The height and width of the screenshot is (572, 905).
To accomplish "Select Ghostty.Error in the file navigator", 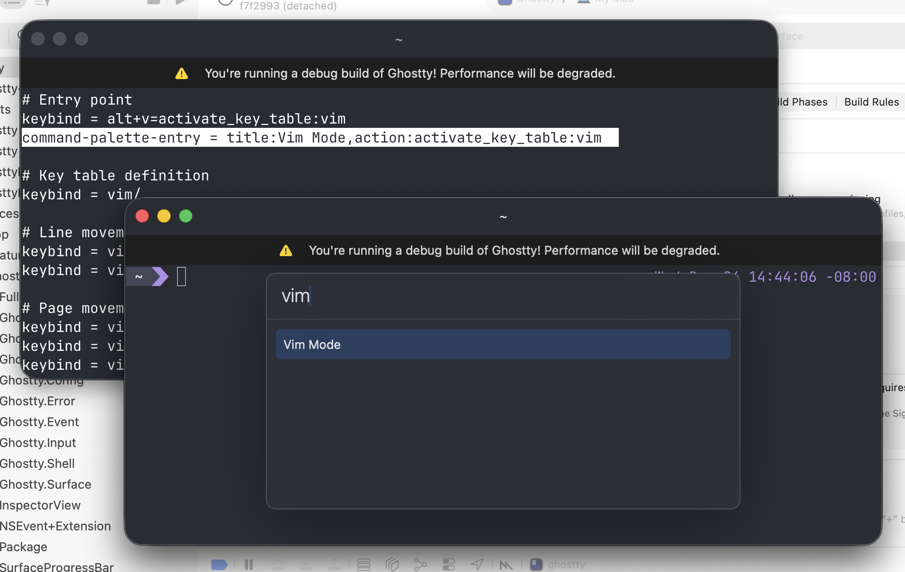I will (x=37, y=401).
